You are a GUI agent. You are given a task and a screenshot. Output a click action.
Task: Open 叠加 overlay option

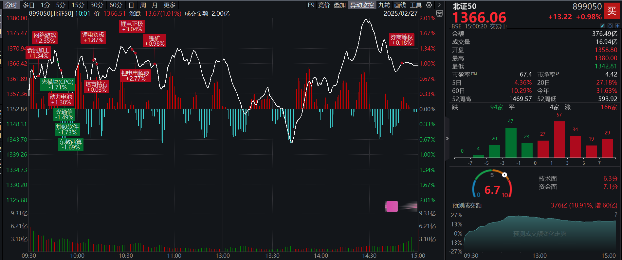click(340, 5)
